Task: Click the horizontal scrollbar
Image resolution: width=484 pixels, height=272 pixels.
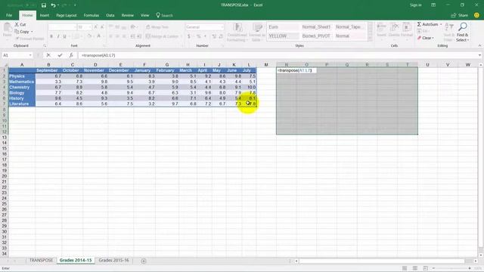Action: (382, 261)
